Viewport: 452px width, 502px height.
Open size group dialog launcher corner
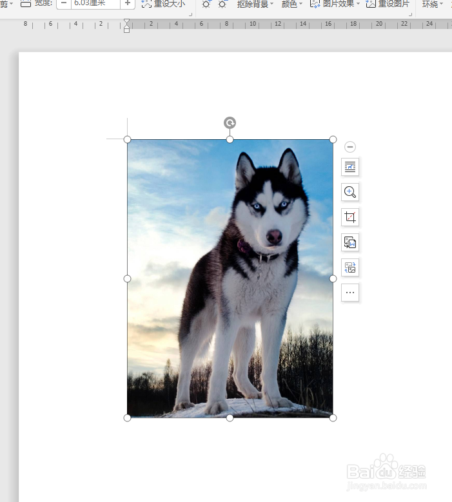tap(191, 14)
